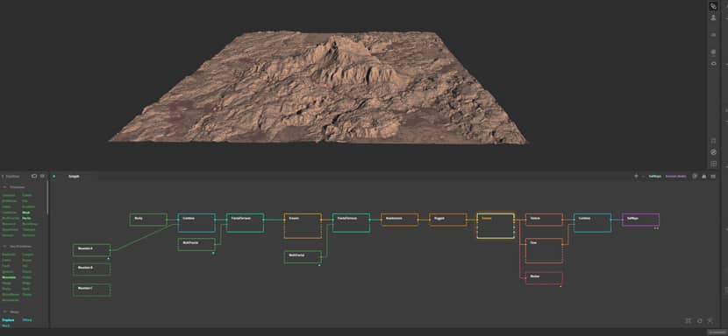The width and height of the screenshot is (728, 336).
Task: Click the hamburger menu icon in graph toolbar
Action: [x=713, y=176]
